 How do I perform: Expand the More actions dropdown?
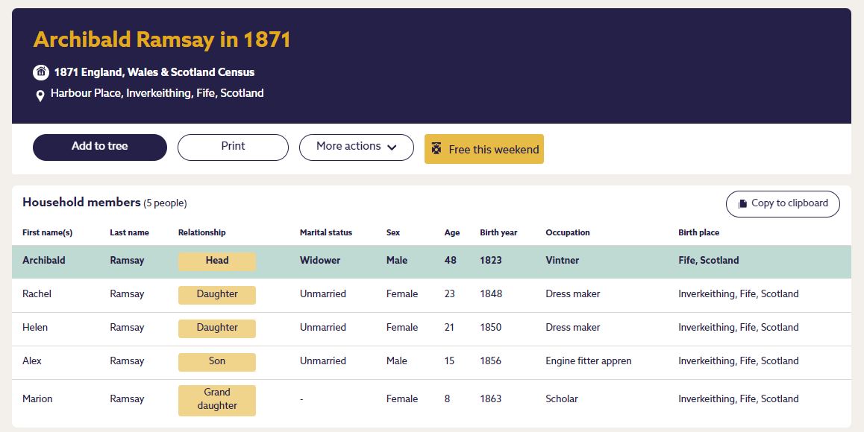356,147
